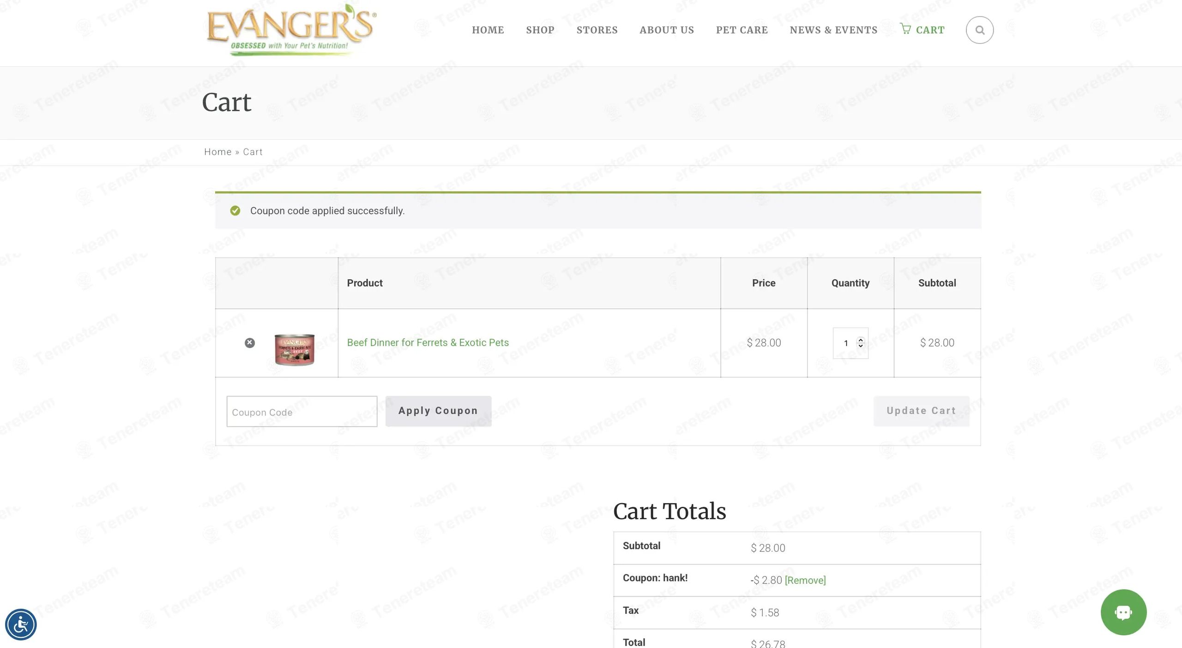Open the ABOUT US menu item
1182x648 pixels.
point(667,30)
